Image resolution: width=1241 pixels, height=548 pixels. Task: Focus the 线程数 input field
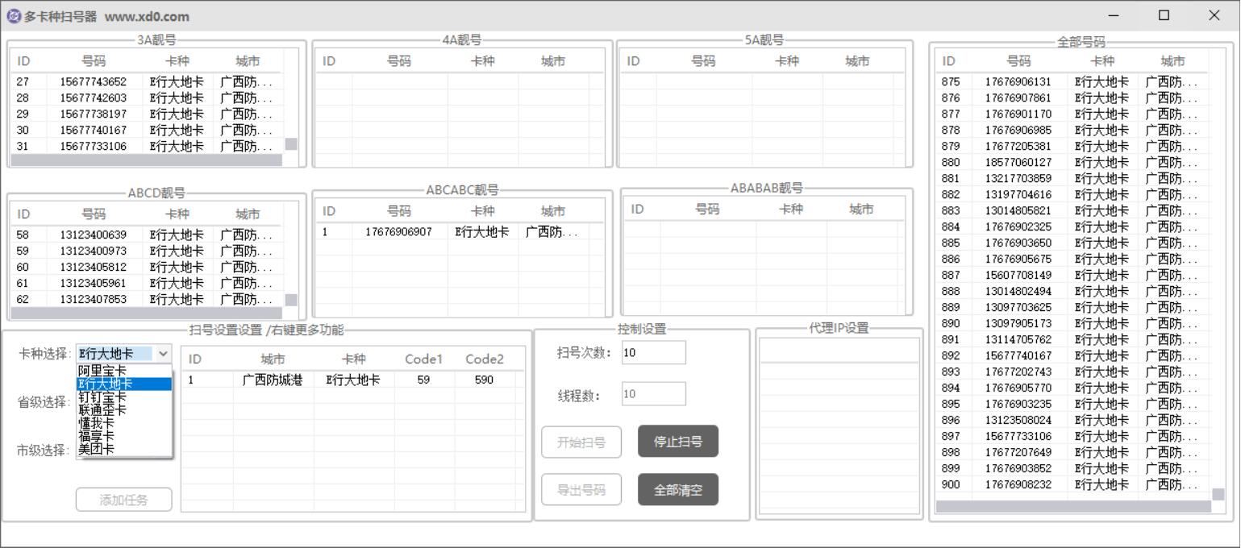[654, 394]
